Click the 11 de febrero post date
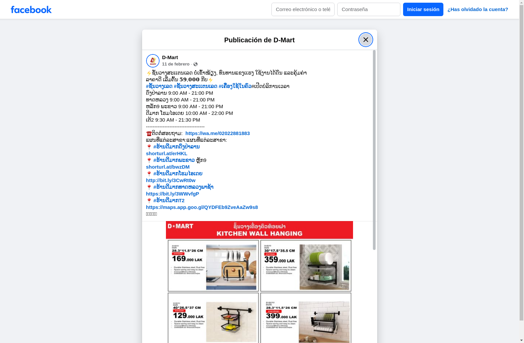524x343 pixels. 176,64
